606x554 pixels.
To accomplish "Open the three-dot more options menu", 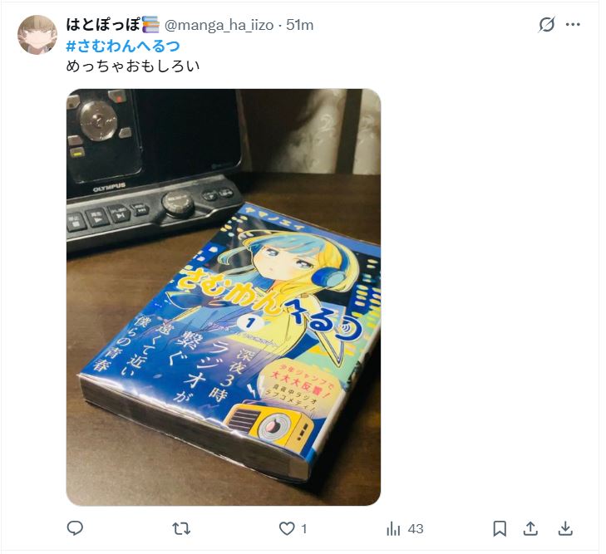I will (573, 25).
